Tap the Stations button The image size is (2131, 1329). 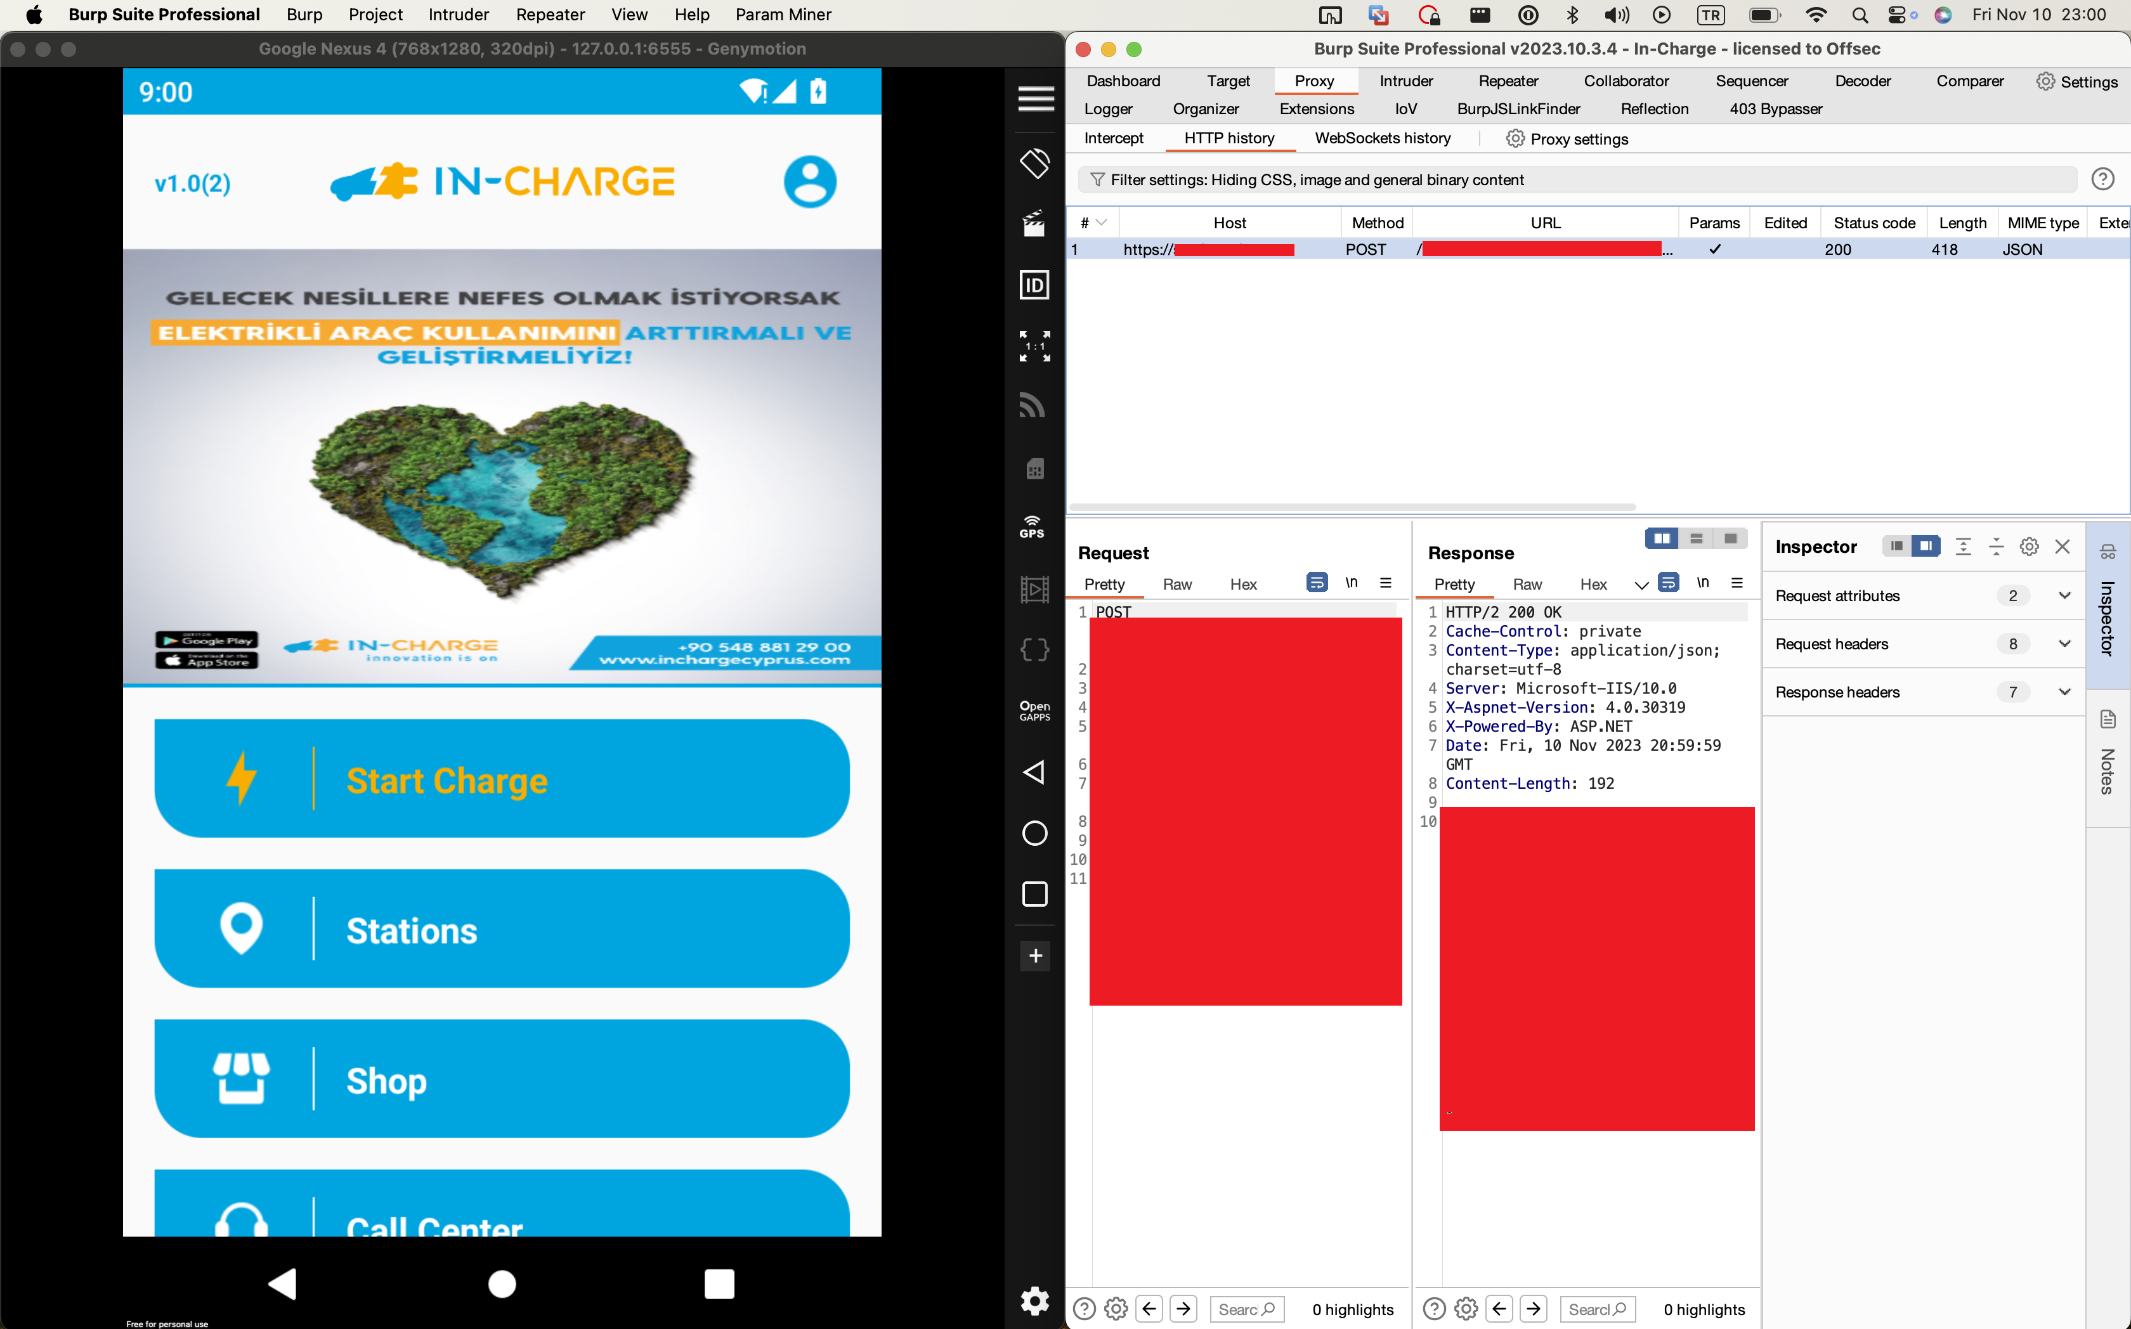[502, 929]
